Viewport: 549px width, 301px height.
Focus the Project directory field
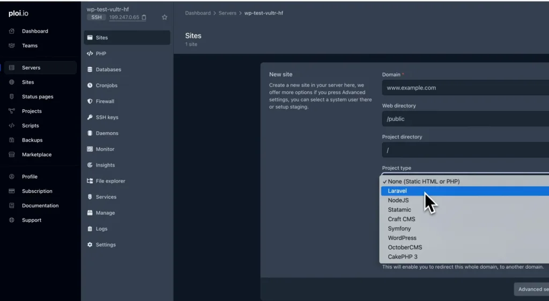(x=466, y=150)
